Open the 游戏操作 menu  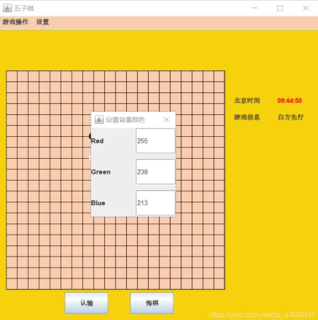tap(15, 22)
